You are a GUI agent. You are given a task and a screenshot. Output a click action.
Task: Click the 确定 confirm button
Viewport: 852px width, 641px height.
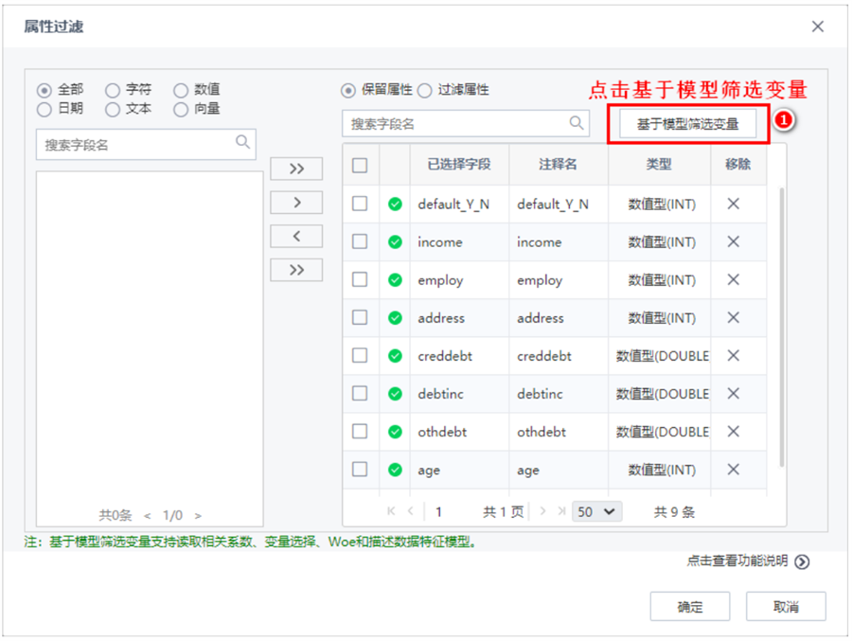pyautogui.click(x=690, y=606)
